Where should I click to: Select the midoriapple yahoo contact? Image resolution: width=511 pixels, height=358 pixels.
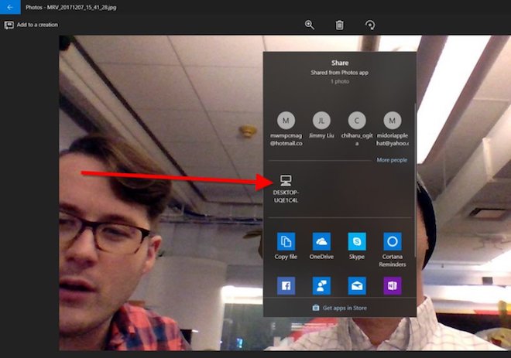pos(392,128)
